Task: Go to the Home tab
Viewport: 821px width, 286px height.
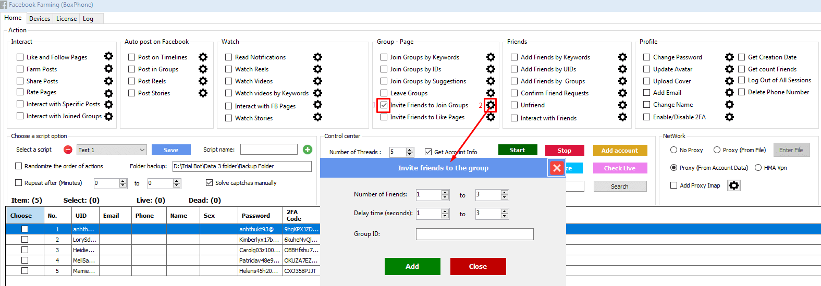Action: pos(13,18)
